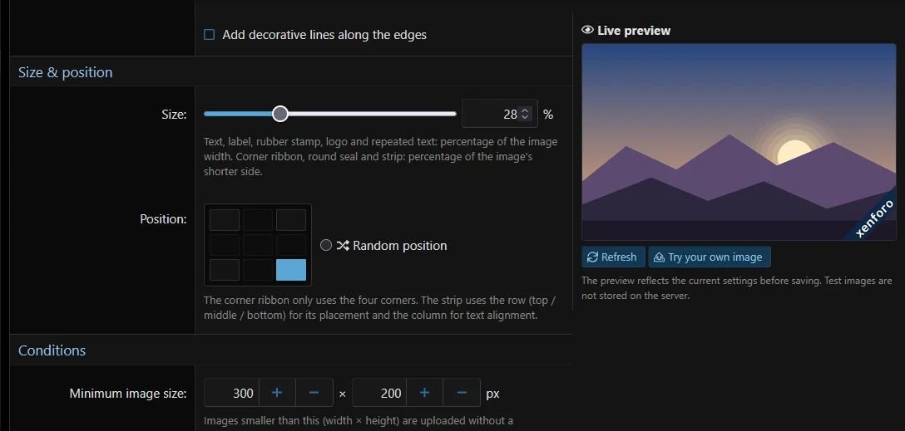Enable decorative lines along the edges checkbox
The image size is (905, 431).
tap(210, 35)
